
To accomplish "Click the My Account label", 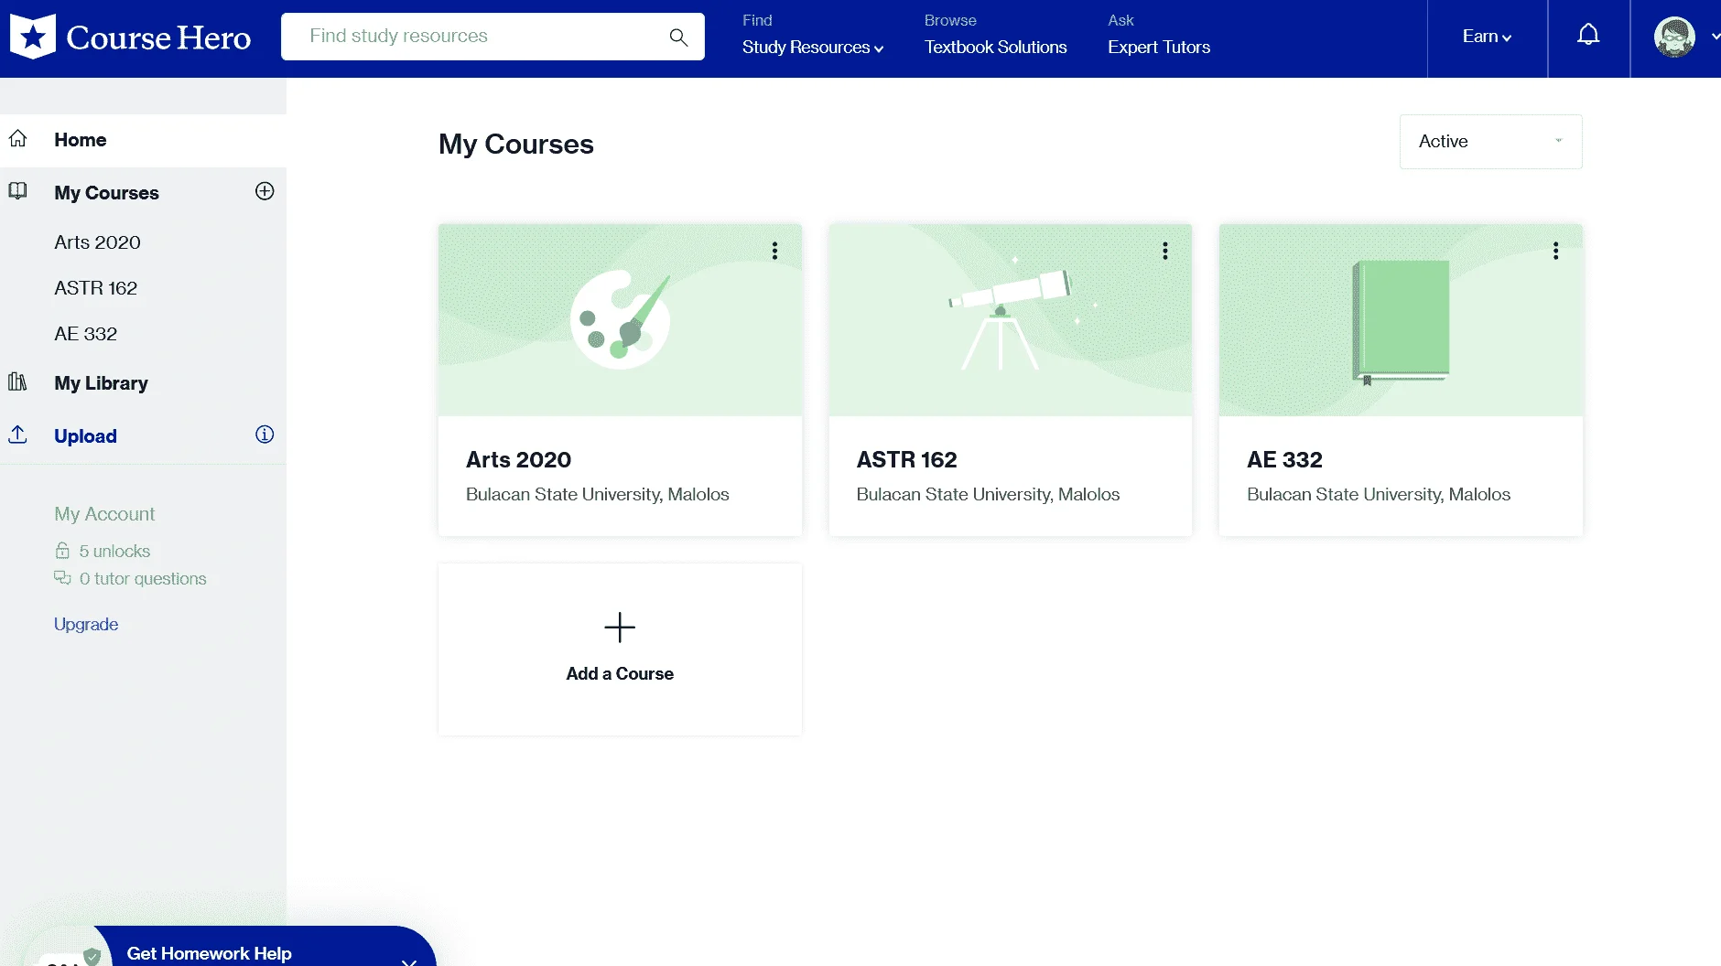I will (x=104, y=514).
